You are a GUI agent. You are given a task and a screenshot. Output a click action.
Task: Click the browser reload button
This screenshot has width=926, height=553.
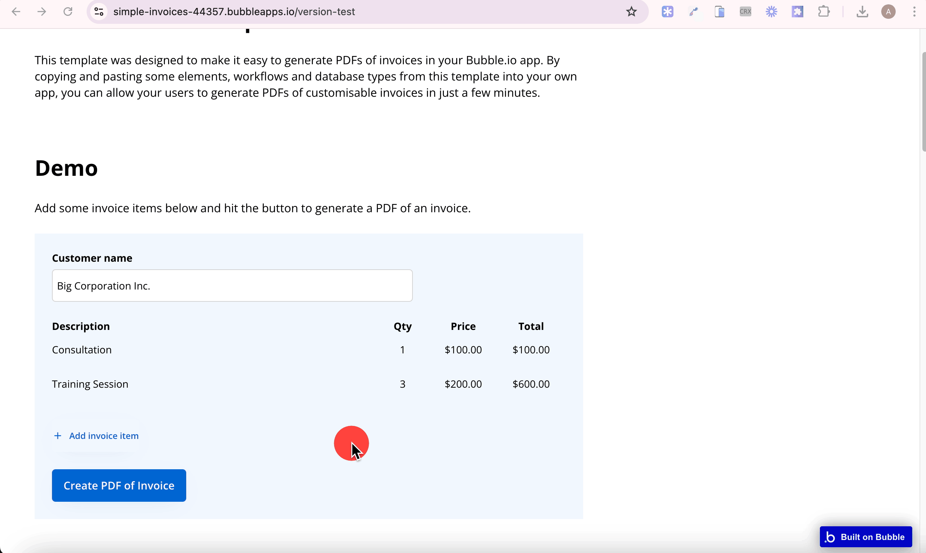[68, 12]
